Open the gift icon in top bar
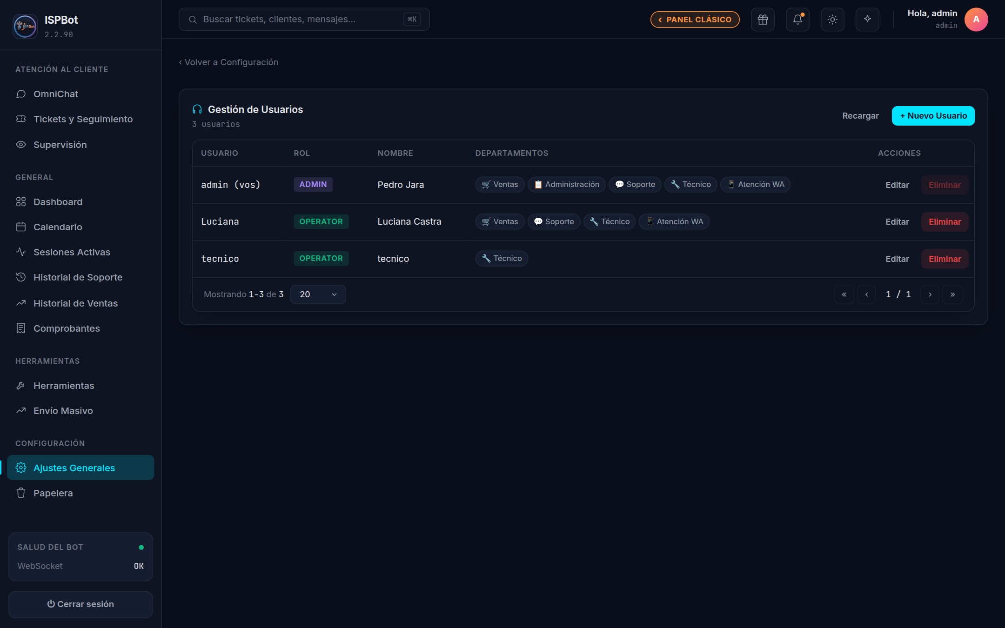 [763, 20]
